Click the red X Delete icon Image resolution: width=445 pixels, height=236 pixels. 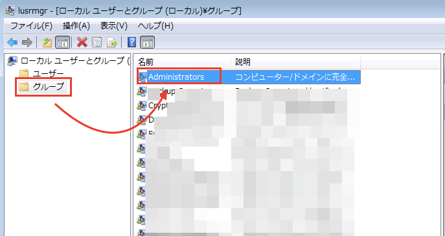pyautogui.click(x=82, y=43)
